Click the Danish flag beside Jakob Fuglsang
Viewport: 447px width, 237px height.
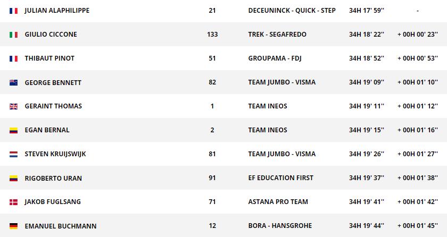pyautogui.click(x=13, y=202)
